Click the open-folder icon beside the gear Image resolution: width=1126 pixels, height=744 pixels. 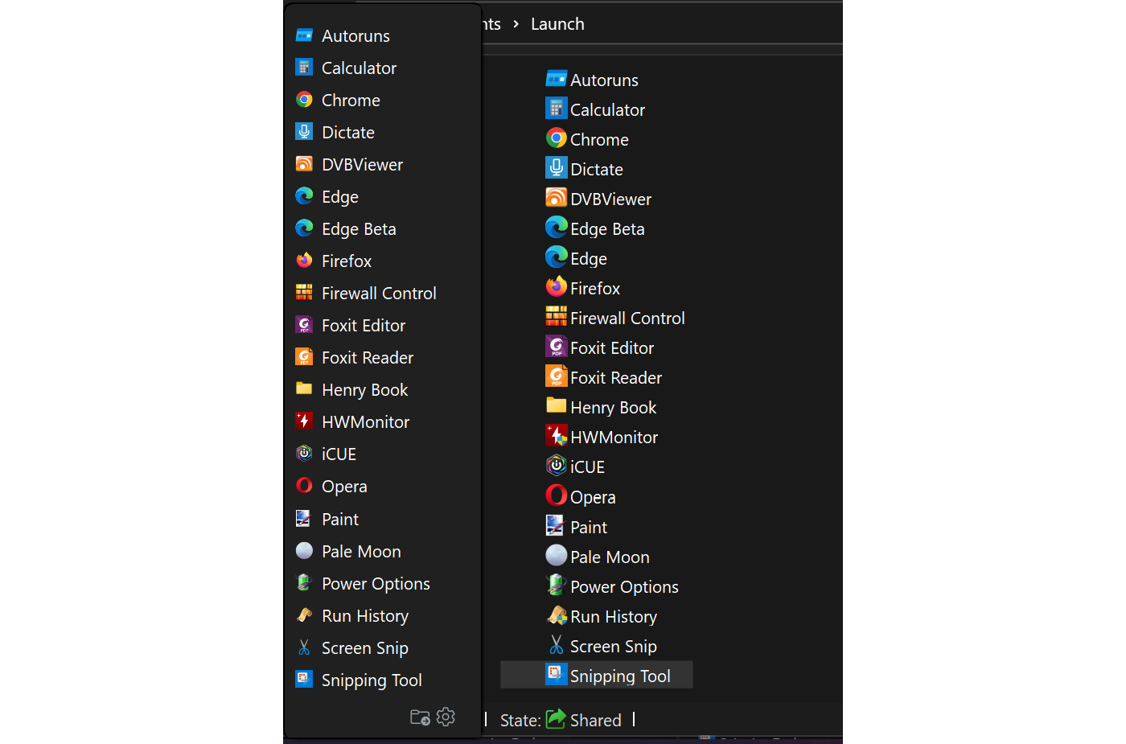click(x=420, y=717)
